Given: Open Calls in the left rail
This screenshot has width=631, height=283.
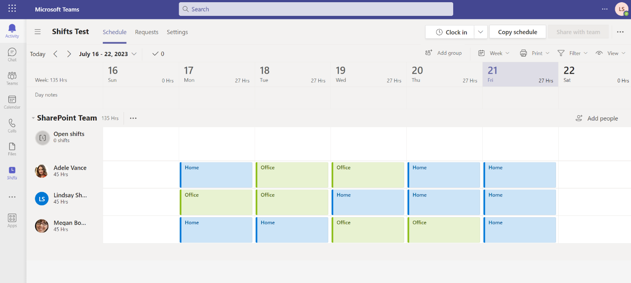Looking at the screenshot, I should [x=12, y=126].
